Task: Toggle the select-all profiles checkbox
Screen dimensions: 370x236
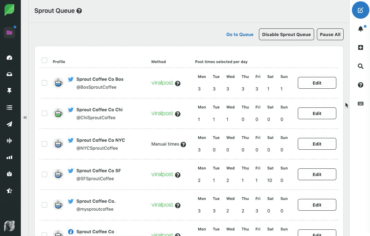Action: pos(44,61)
